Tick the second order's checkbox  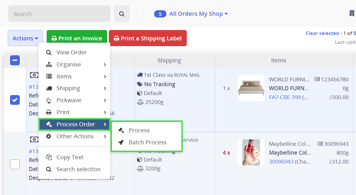(x=15, y=164)
